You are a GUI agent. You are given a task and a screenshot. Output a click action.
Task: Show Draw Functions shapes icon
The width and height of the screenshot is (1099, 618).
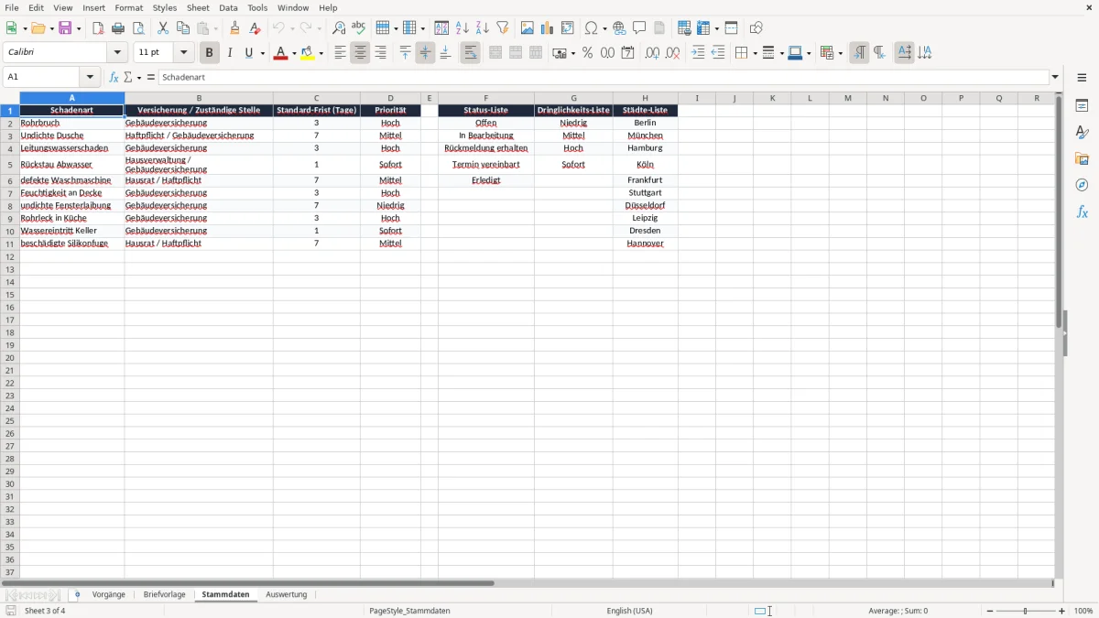pyautogui.click(x=756, y=28)
